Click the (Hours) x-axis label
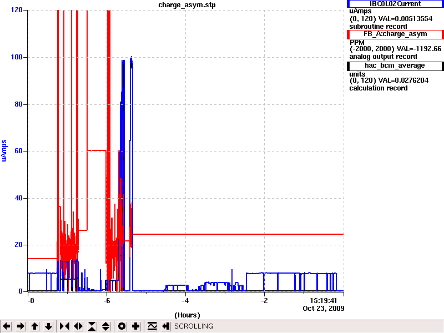 [187, 315]
